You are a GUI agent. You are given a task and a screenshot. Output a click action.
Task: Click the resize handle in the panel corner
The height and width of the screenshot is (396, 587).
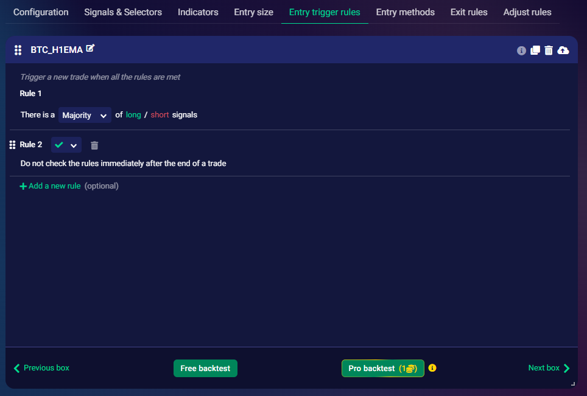573,384
